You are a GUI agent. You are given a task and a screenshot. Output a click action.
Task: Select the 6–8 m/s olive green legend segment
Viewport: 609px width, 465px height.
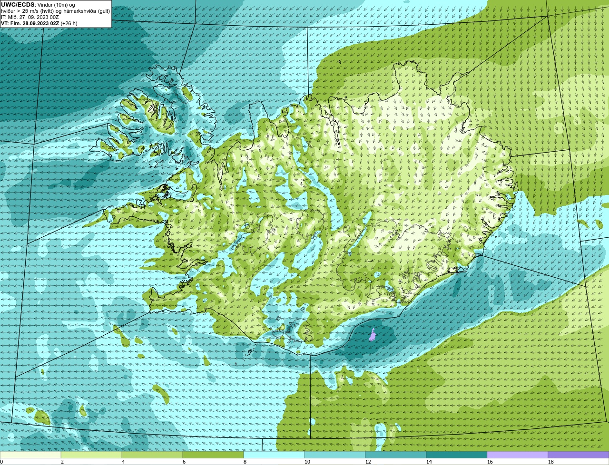click(213, 455)
